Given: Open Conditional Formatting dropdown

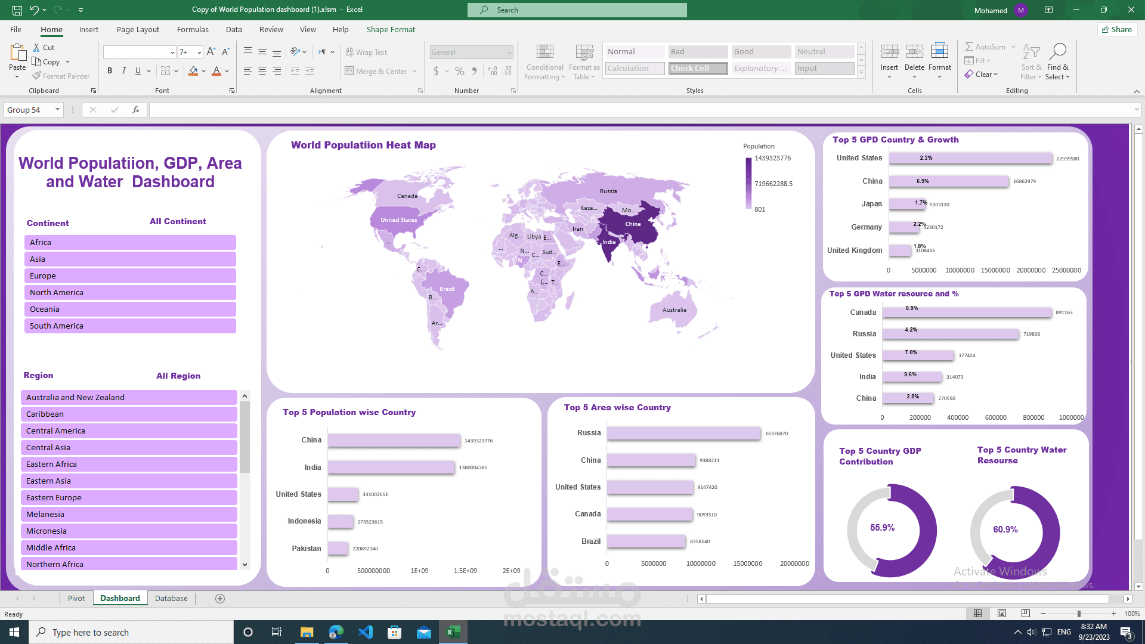Looking at the screenshot, I should pyautogui.click(x=545, y=62).
